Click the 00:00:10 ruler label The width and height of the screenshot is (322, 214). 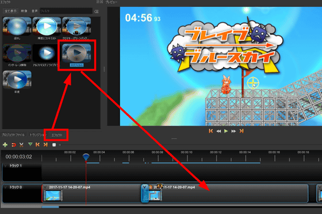click(186, 152)
